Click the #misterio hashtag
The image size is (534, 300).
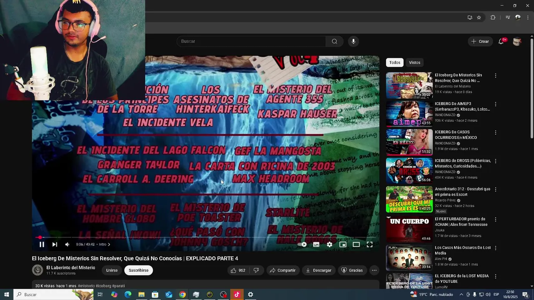tap(86, 286)
